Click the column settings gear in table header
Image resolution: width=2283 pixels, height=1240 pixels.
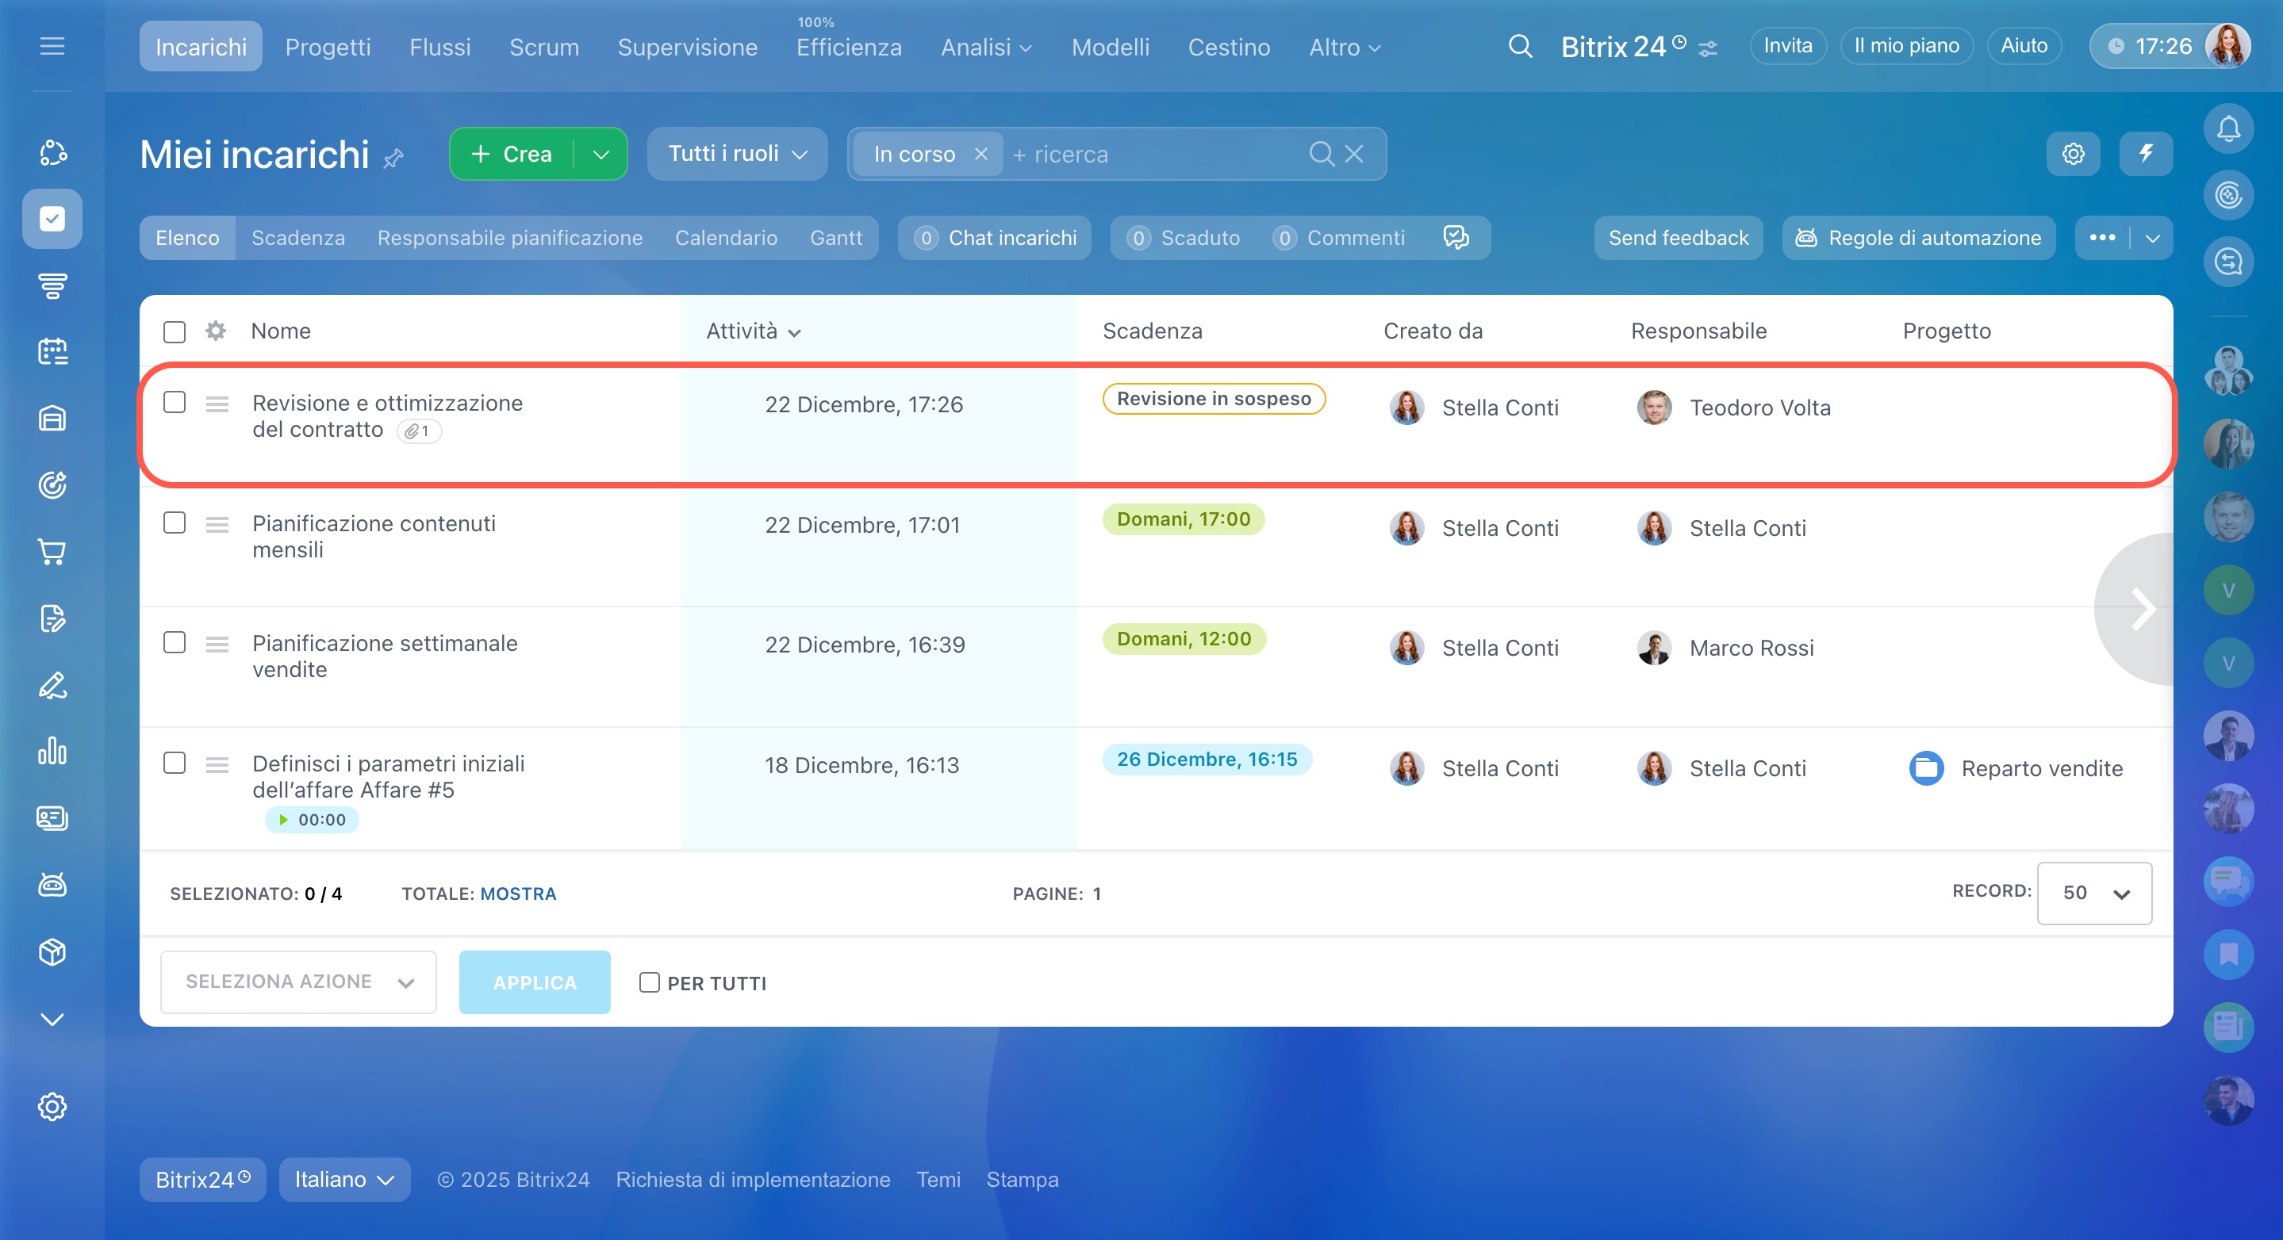(215, 331)
